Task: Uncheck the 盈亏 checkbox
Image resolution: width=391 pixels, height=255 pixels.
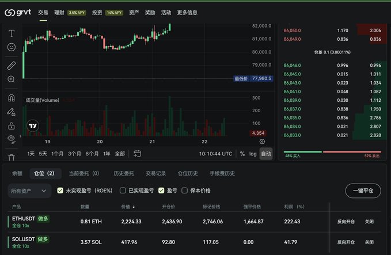Action: [x=161, y=191]
